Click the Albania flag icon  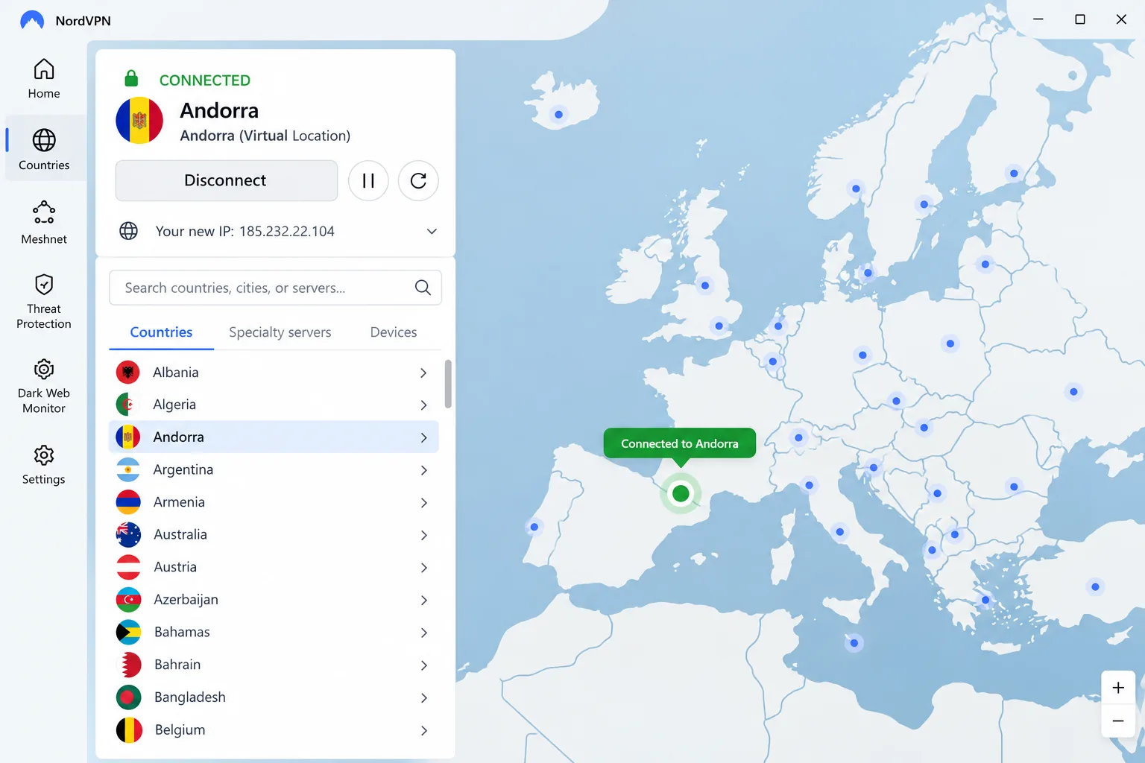pos(128,372)
